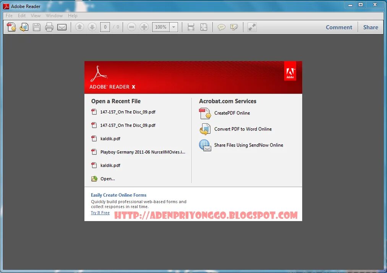Image resolution: width=387 pixels, height=273 pixels.
Task: Click the Convert PDF to Word toolbar icon
Action: point(24,27)
